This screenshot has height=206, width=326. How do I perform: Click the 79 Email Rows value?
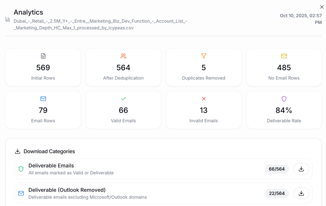(x=43, y=110)
